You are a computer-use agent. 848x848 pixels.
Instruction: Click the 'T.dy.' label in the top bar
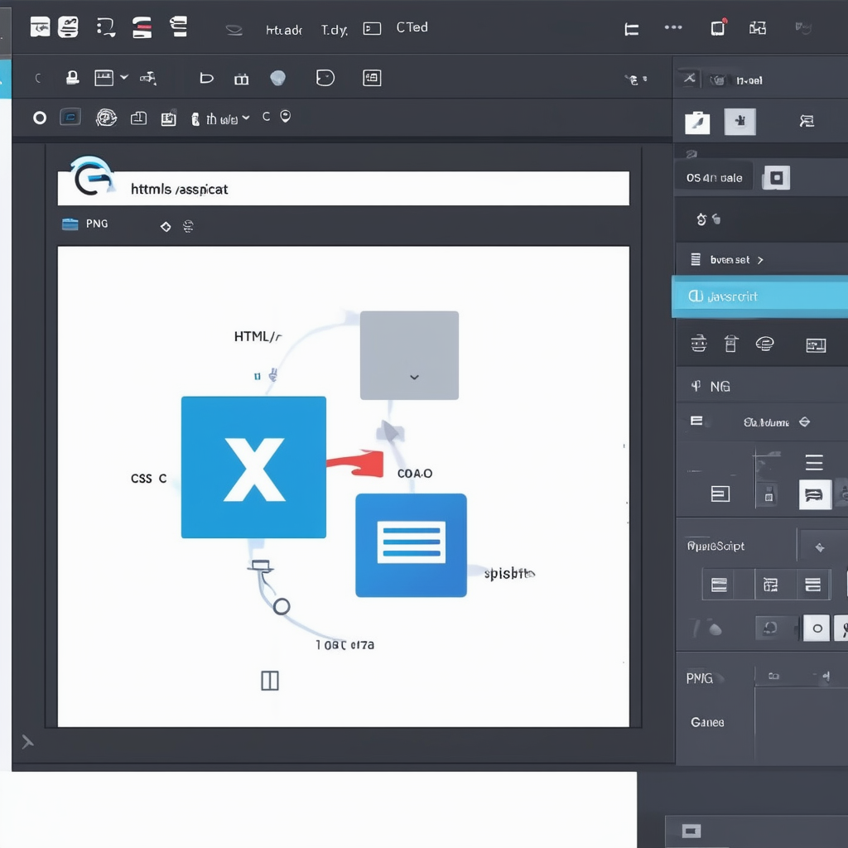334,30
